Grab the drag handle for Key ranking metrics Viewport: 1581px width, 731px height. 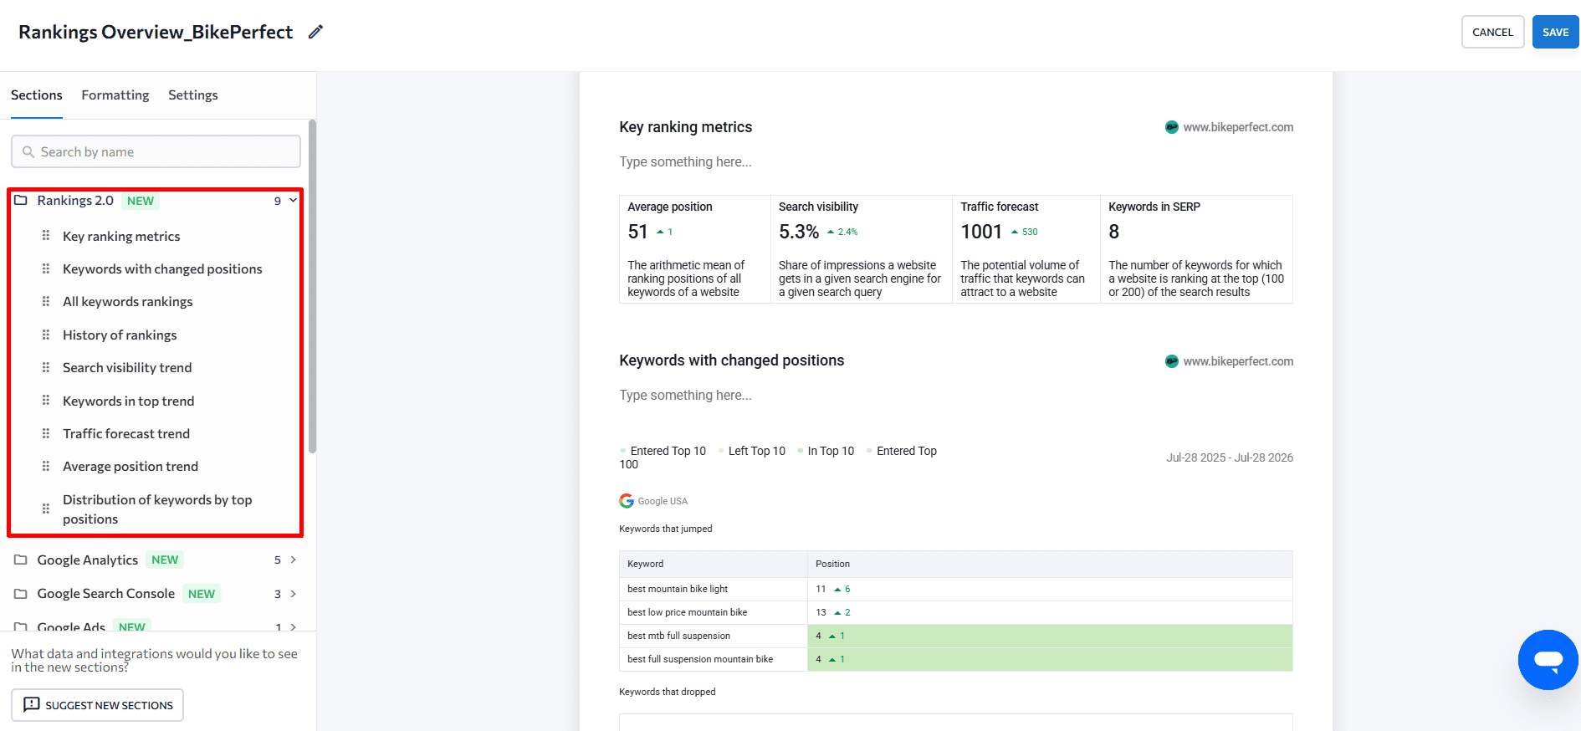46,236
